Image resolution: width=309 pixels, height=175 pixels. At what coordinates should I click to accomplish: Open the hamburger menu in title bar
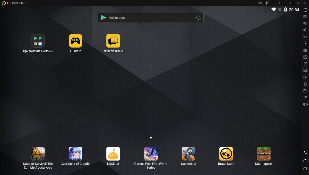273,3
